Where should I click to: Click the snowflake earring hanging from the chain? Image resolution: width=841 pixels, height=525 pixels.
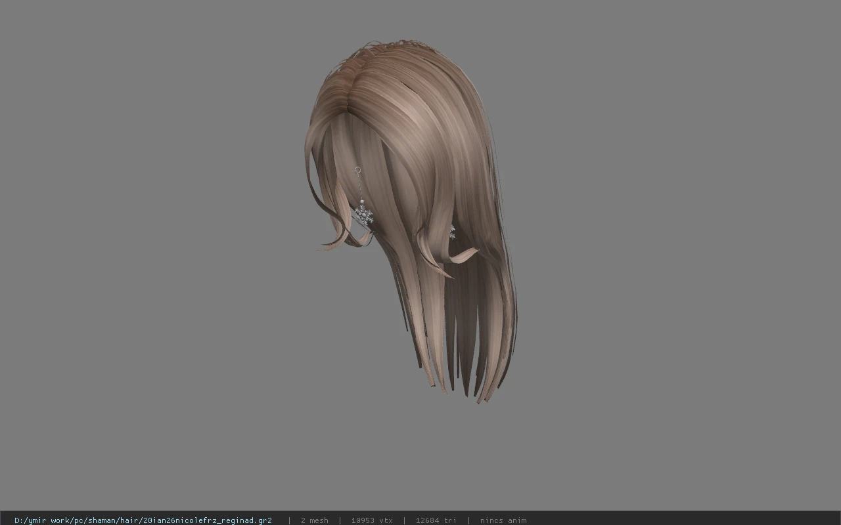tap(363, 214)
